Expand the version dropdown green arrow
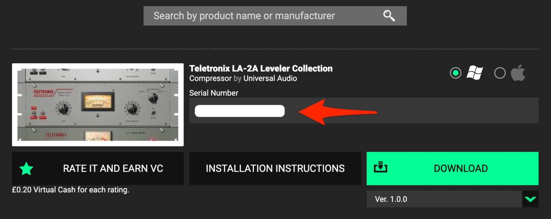The width and height of the screenshot is (551, 219). (x=530, y=199)
